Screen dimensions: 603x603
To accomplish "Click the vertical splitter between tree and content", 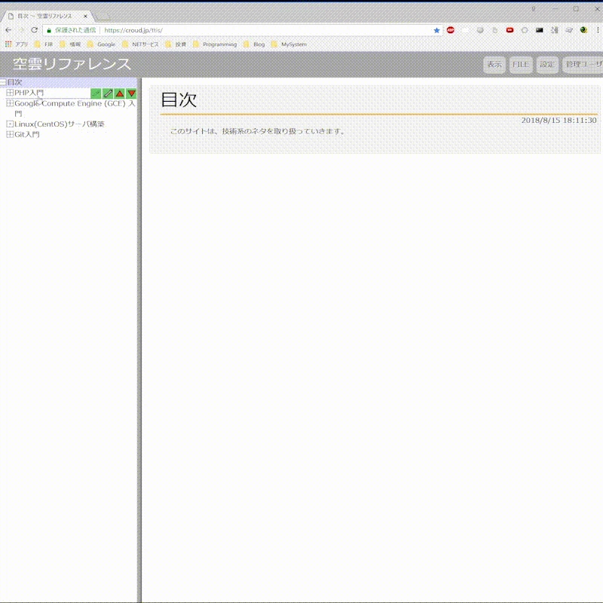I will point(139,340).
